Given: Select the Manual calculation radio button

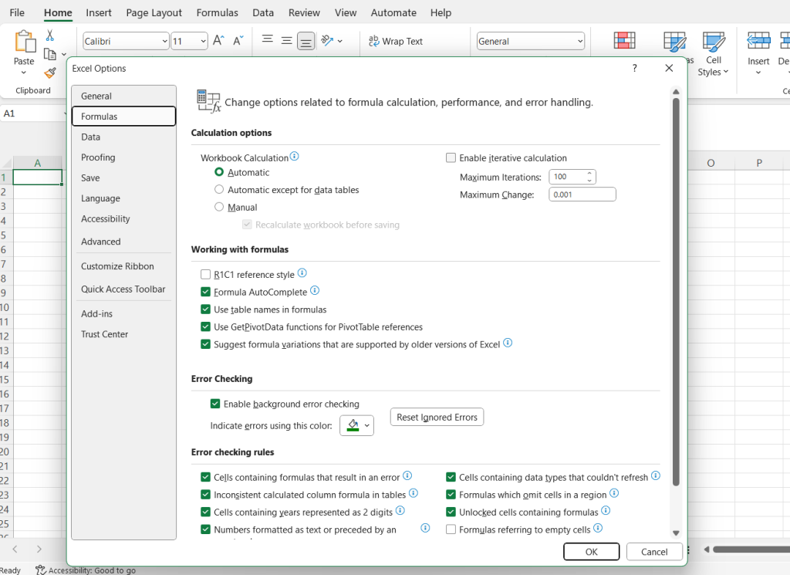Looking at the screenshot, I should click(219, 207).
